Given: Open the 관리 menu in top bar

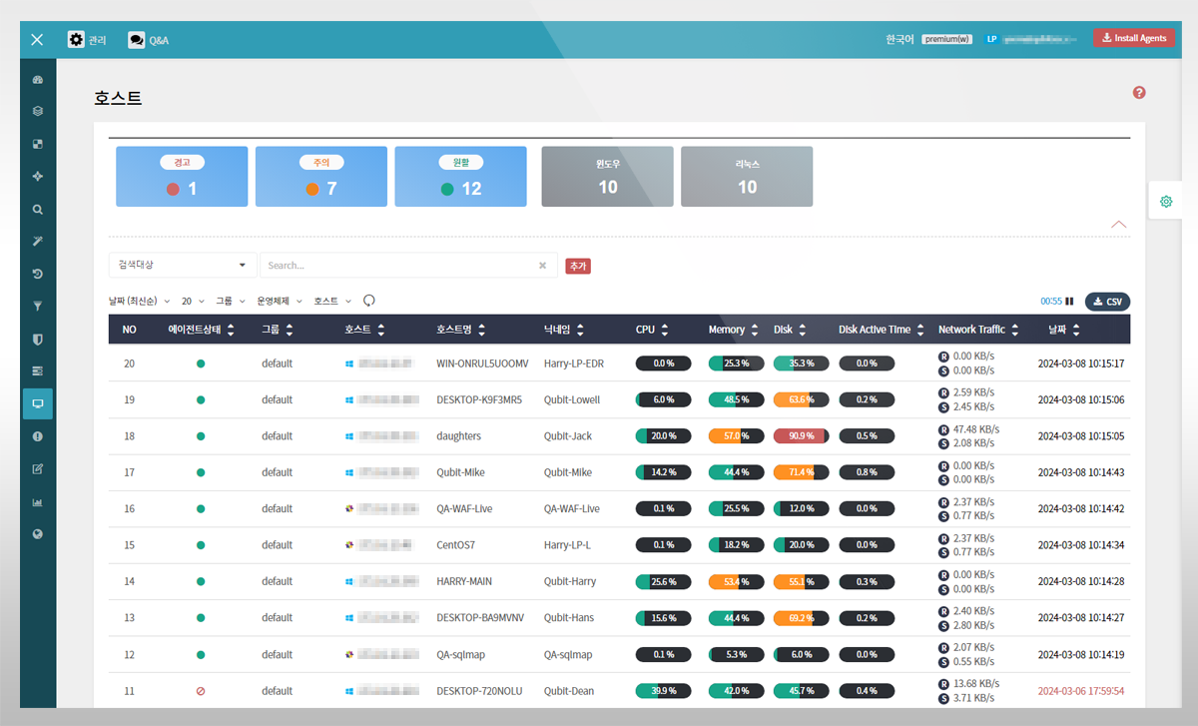Looking at the screenshot, I should point(87,40).
